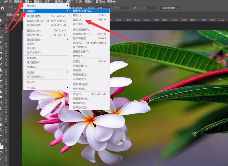Open the 视图(V) menu
228x166 pixels.
[89, 2]
